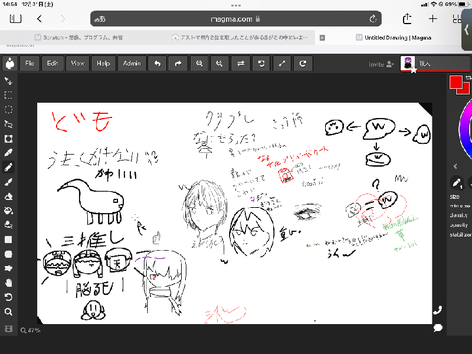
Task: Close the tab with the x icon
Action: [322, 38]
